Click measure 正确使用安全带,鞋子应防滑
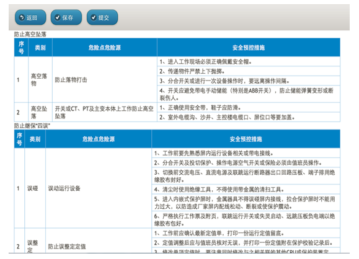Image resolution: width=359 pixels, height=259 pixels. (249, 108)
